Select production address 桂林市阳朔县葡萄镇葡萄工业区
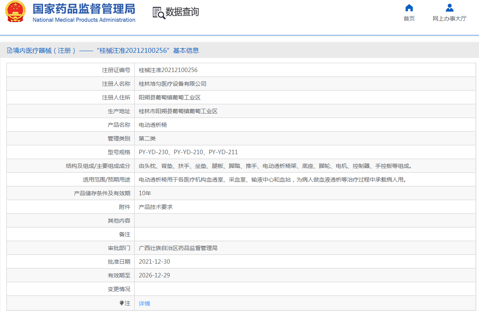Image resolution: width=479 pixels, height=312 pixels. pos(178,112)
